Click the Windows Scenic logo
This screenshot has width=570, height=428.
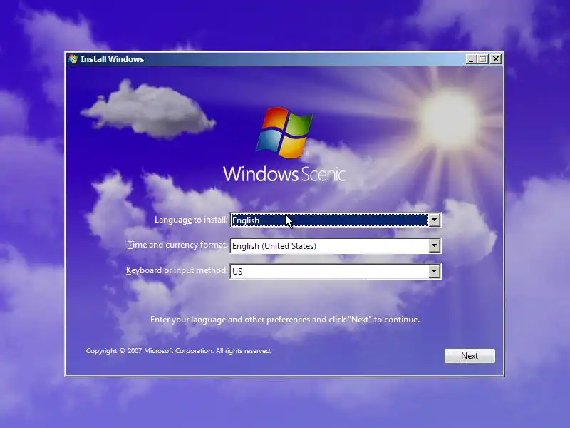pyautogui.click(x=284, y=145)
